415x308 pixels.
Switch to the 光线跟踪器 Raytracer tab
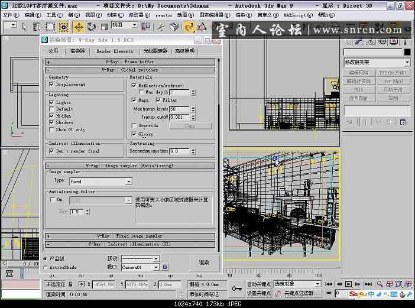click(155, 51)
